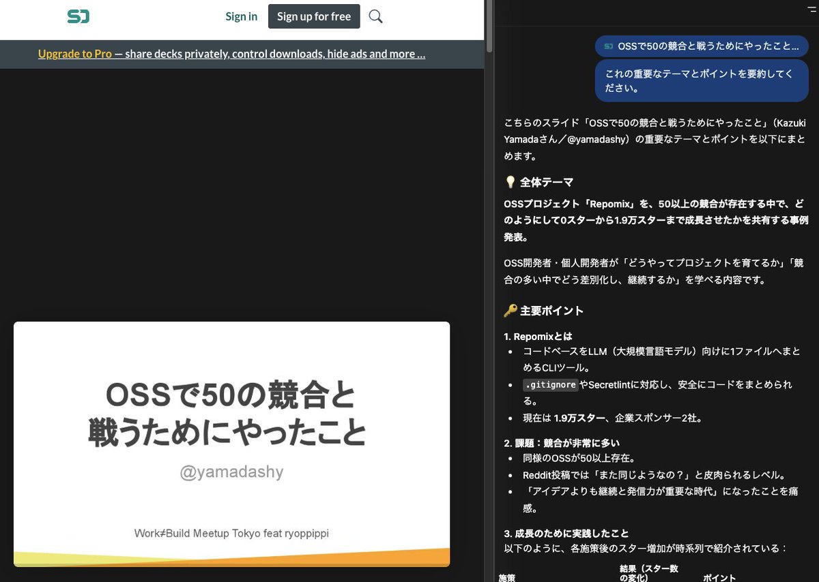The image size is (819, 582).
Task: Click the table header 'ポイント'
Action: 719,577
